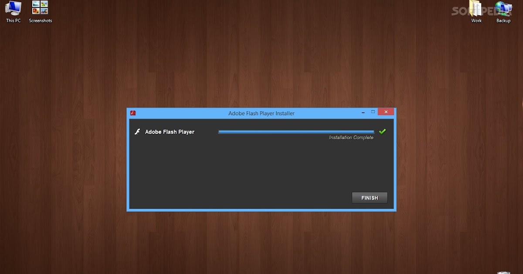Open the Screenshots desktop folder icon
Viewport: 523px width, 274px height.
tap(40, 11)
